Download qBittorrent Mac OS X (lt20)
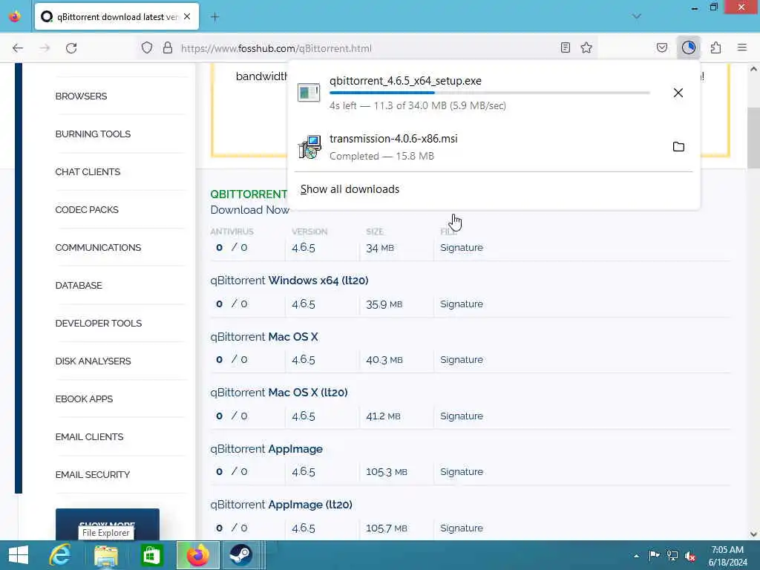Viewport: 760px width, 570px height. (279, 392)
